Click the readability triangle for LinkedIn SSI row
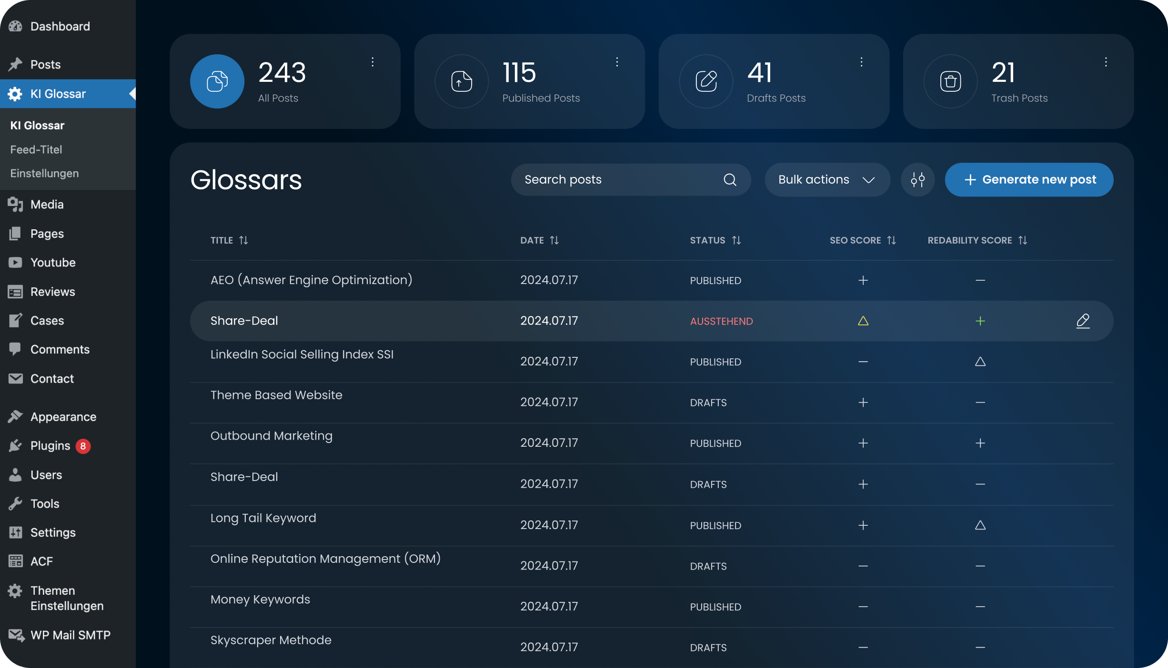Image resolution: width=1168 pixels, height=668 pixels. click(980, 362)
